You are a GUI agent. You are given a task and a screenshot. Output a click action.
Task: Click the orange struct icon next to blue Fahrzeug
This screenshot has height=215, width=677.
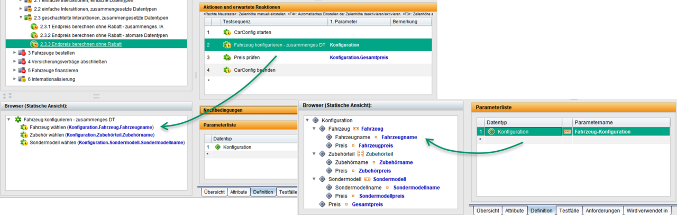tap(356, 129)
